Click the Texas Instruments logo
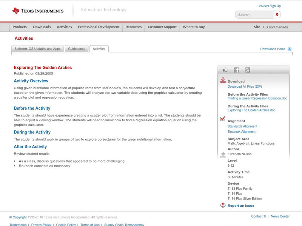The width and height of the screenshot is (302, 226). (x=38, y=11)
